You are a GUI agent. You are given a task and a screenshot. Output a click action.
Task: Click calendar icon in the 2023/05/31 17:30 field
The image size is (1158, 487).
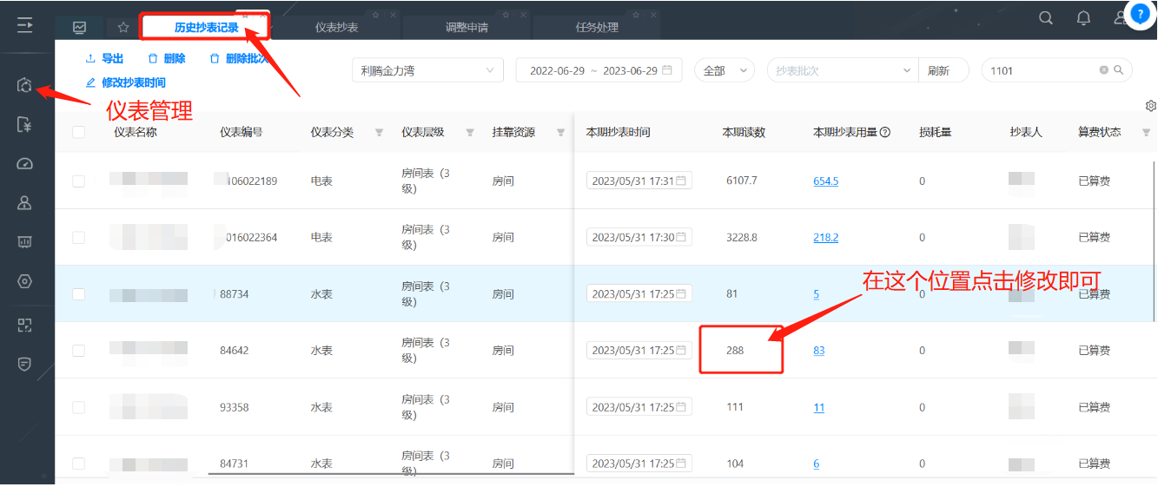(x=681, y=237)
